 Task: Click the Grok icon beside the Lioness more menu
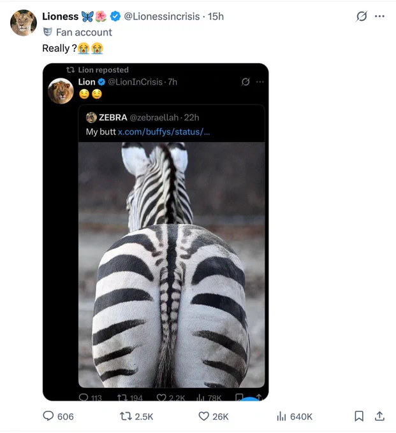tap(362, 17)
